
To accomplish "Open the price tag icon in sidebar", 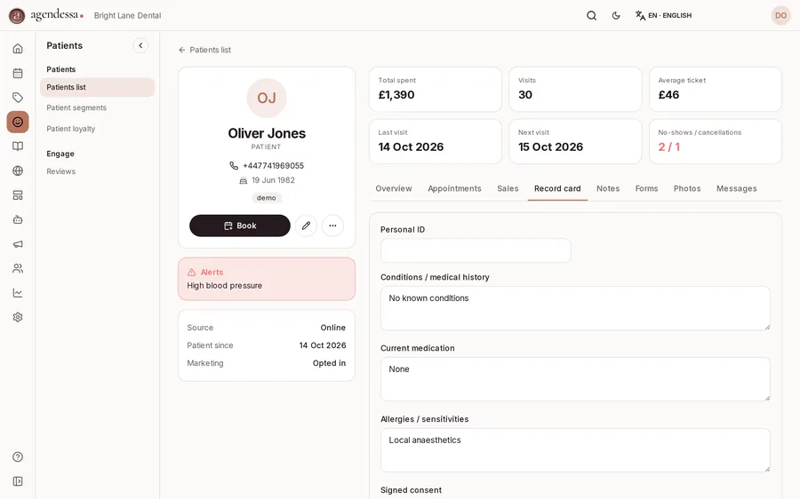I will point(18,98).
